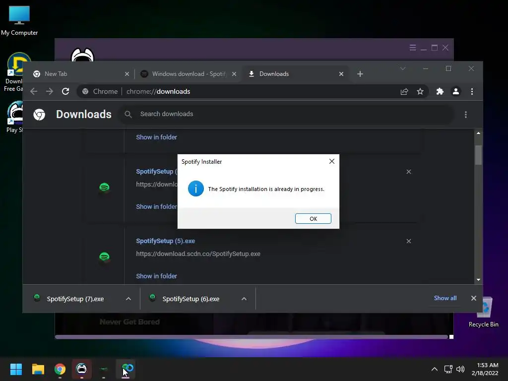This screenshot has width=508, height=381.
Task: Open File Explorer from taskbar
Action: click(x=38, y=369)
